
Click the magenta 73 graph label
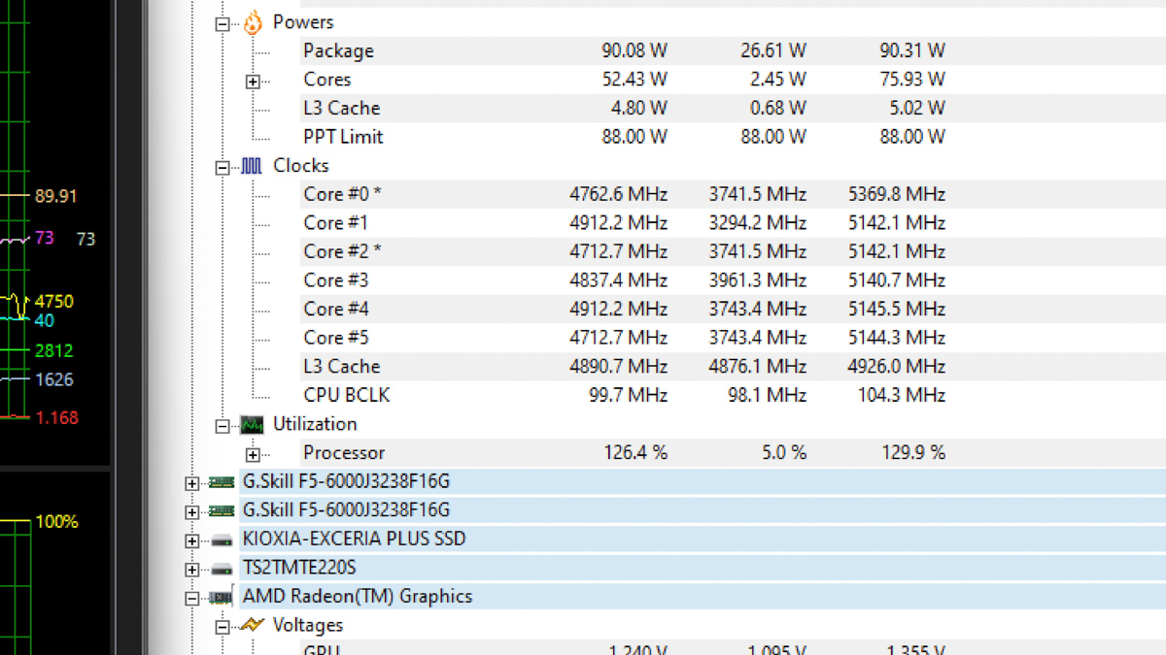(45, 238)
